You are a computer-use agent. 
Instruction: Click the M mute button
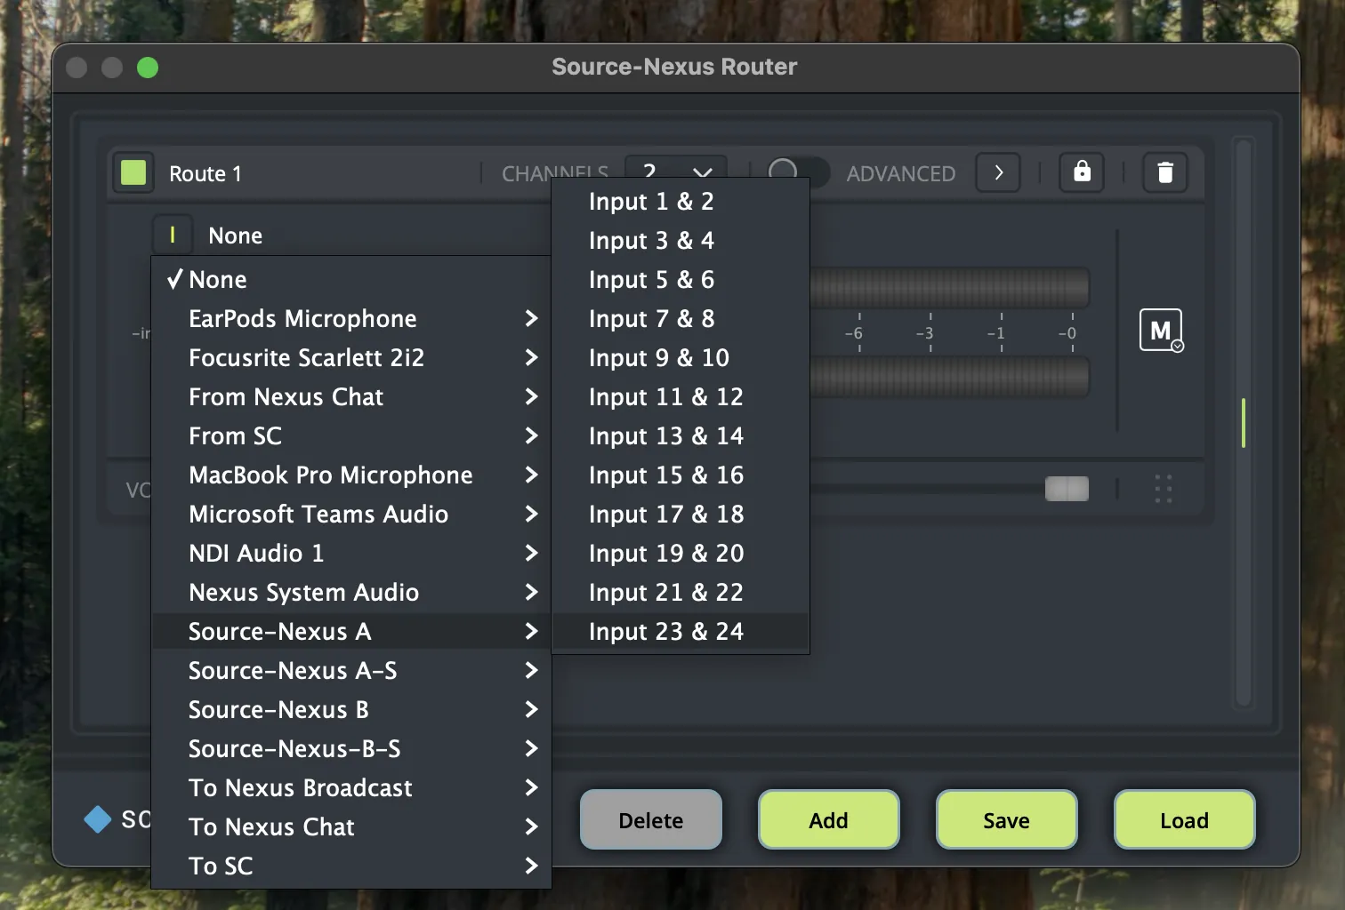[x=1161, y=330]
